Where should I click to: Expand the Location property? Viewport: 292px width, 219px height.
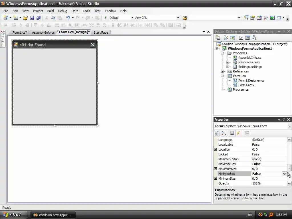pos(216,149)
